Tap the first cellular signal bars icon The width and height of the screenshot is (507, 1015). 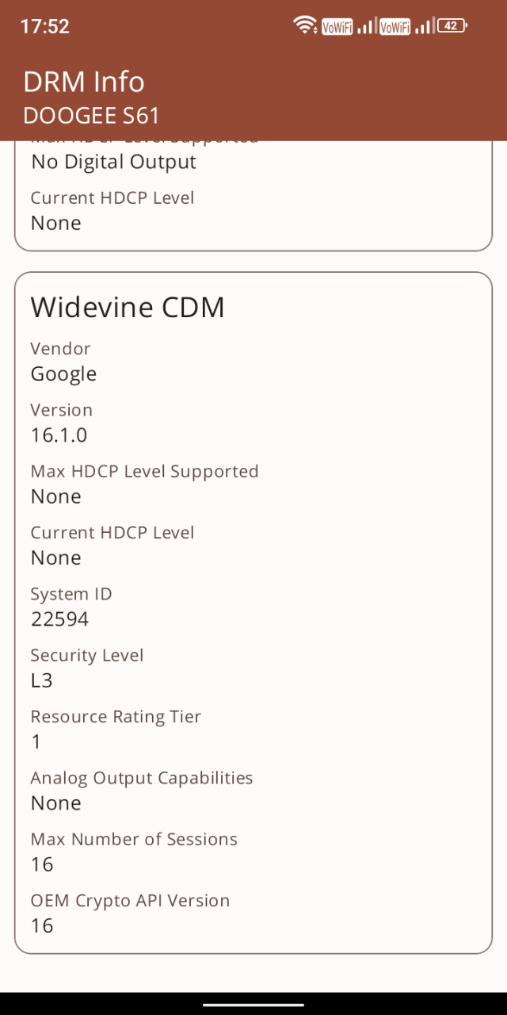(365, 26)
